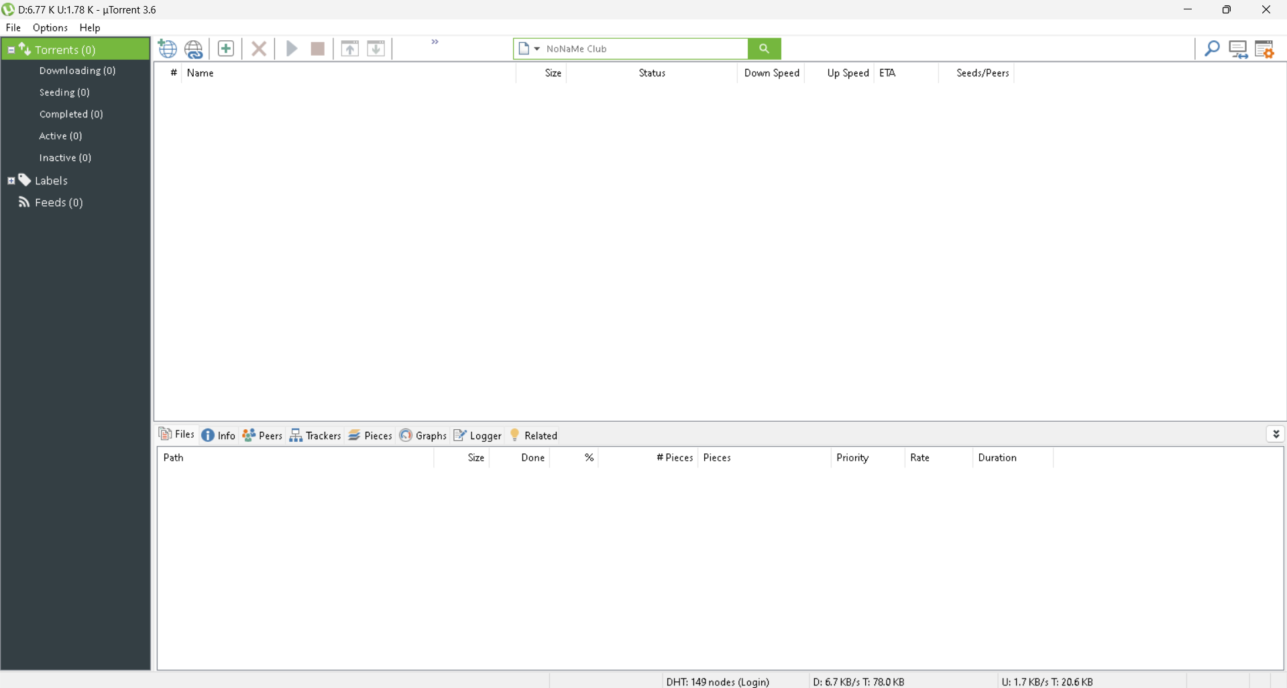1287x688 pixels.
Task: Switch to the Pieces tab
Action: [x=370, y=435]
